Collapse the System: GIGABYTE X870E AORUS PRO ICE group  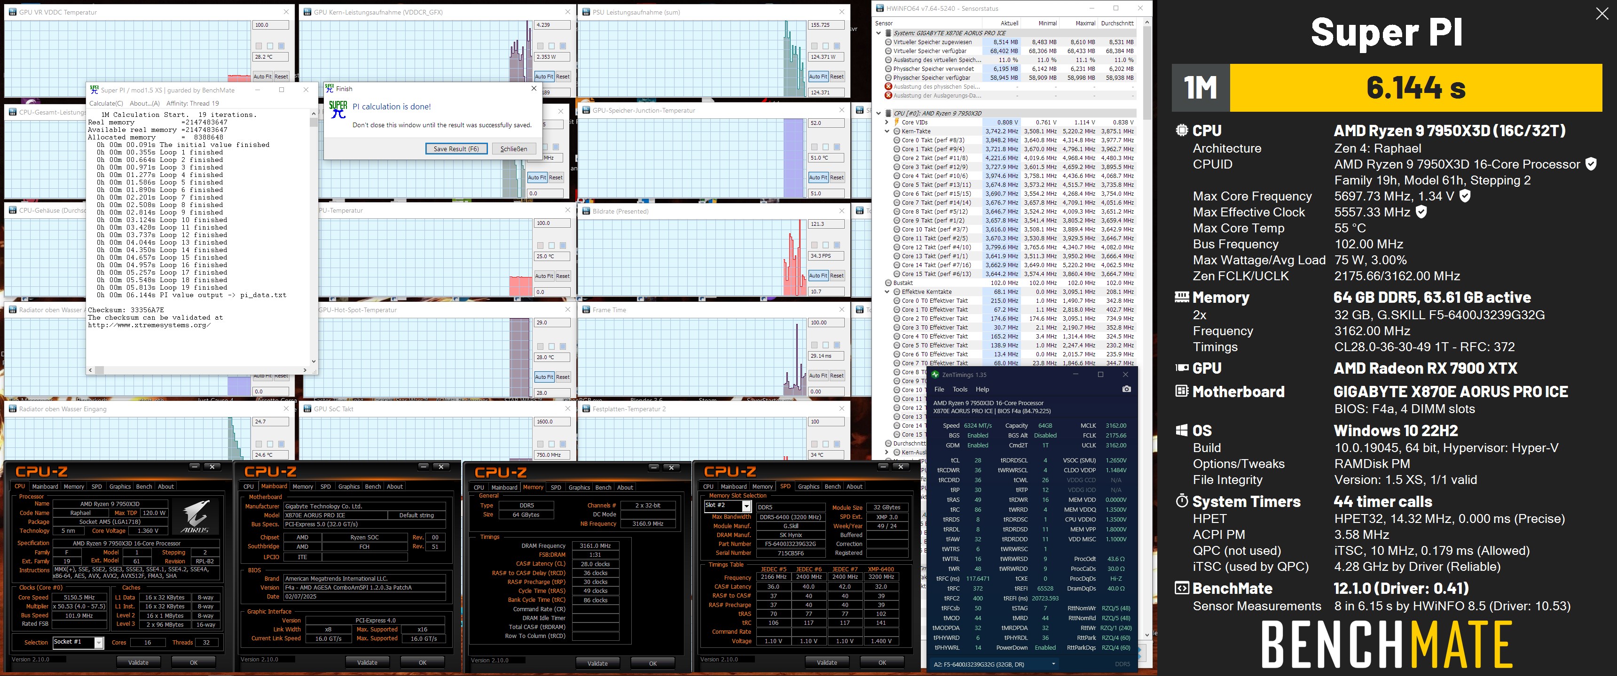point(879,33)
